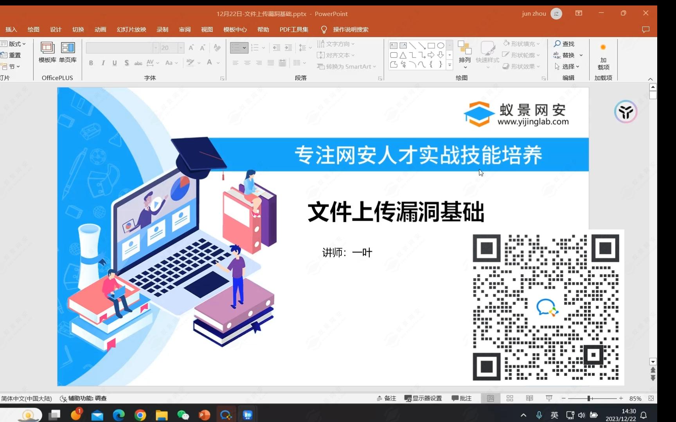Adjust the zoom slider
Image resolution: width=676 pixels, height=422 pixels.
tap(589, 398)
